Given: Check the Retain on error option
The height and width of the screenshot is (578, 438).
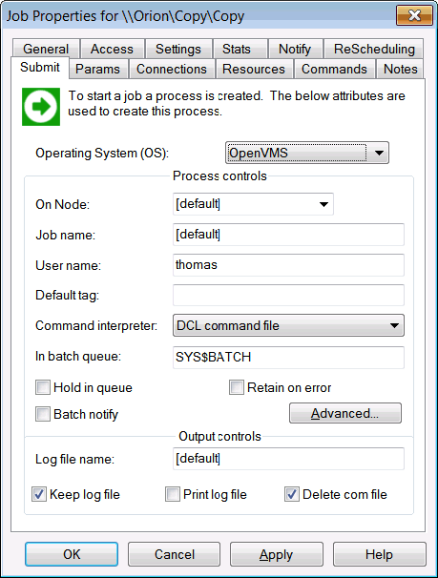Looking at the screenshot, I should coord(237,387).
